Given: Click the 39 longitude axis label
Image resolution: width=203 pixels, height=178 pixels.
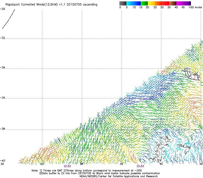Looking at the screenshot, I should tap(121, 164).
